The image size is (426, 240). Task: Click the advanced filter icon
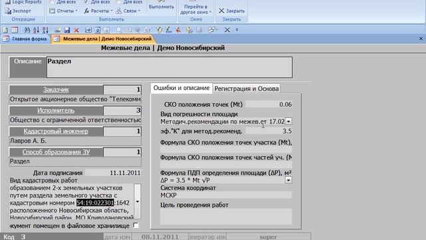tap(168, 30)
